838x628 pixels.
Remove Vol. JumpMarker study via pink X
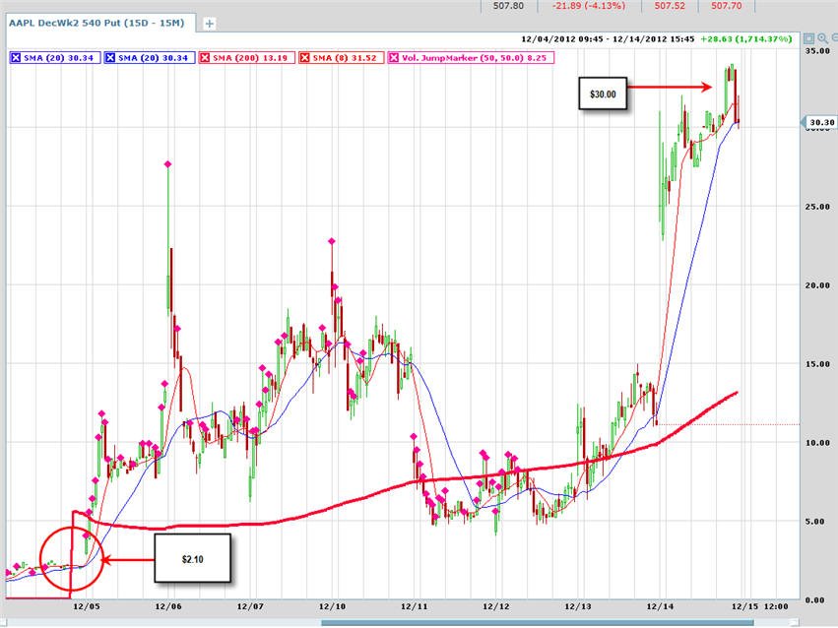tap(393, 58)
